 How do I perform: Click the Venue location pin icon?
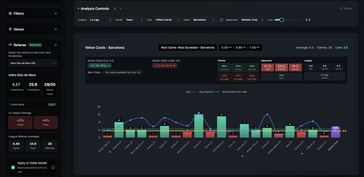pyautogui.click(x=10, y=29)
